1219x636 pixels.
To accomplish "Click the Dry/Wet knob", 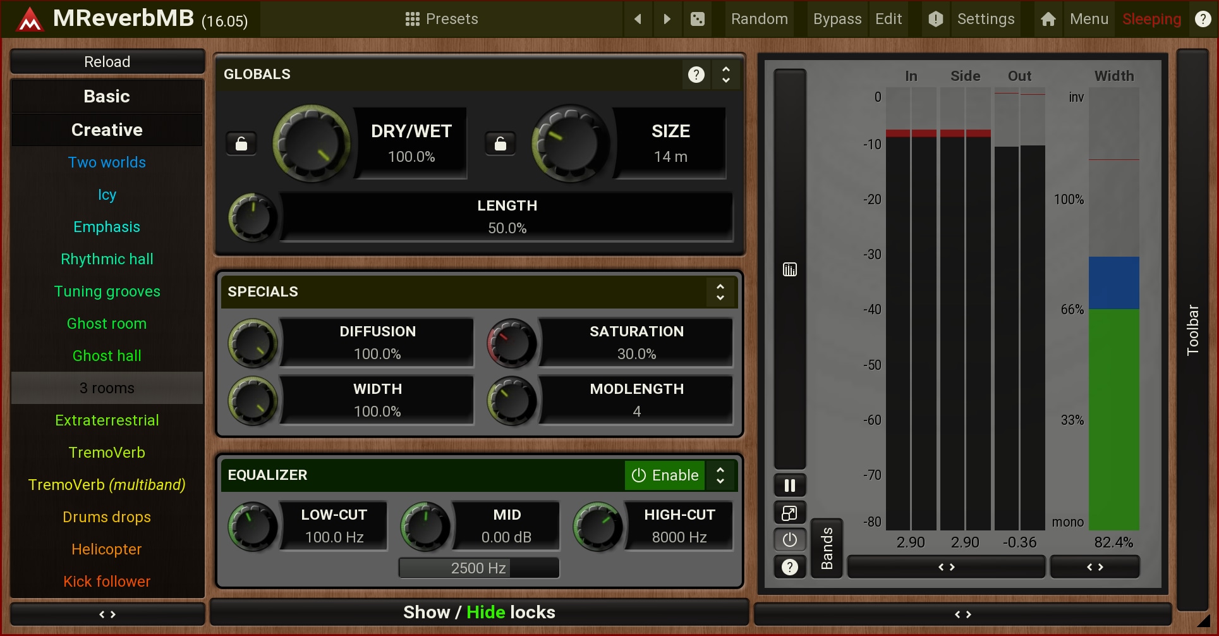I will (312, 144).
